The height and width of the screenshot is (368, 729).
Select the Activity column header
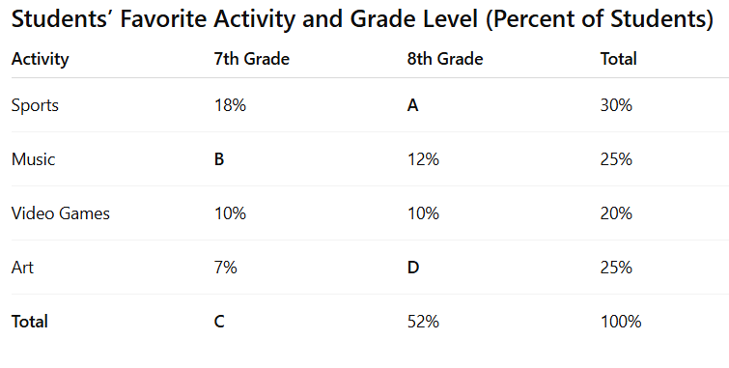coord(40,59)
